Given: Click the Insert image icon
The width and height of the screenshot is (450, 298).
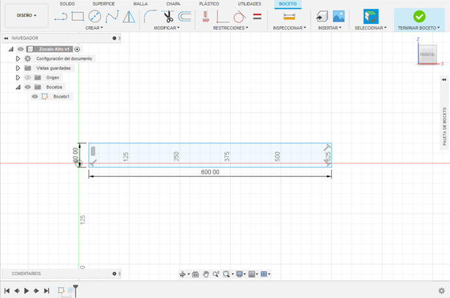Looking at the screenshot, I should [x=338, y=16].
